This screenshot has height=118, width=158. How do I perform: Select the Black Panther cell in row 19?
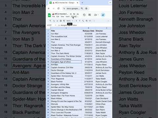pyautogui.click(x=66, y=82)
